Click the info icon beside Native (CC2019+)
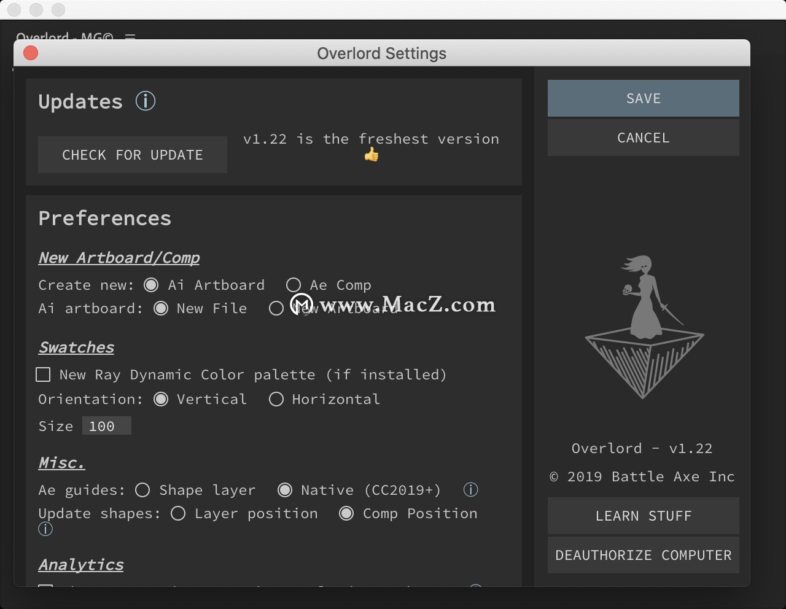786x609 pixels. (470, 489)
